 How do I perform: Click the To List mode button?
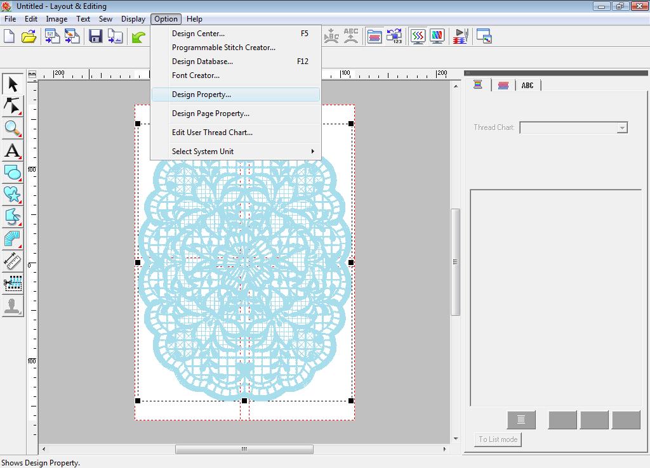pos(498,439)
